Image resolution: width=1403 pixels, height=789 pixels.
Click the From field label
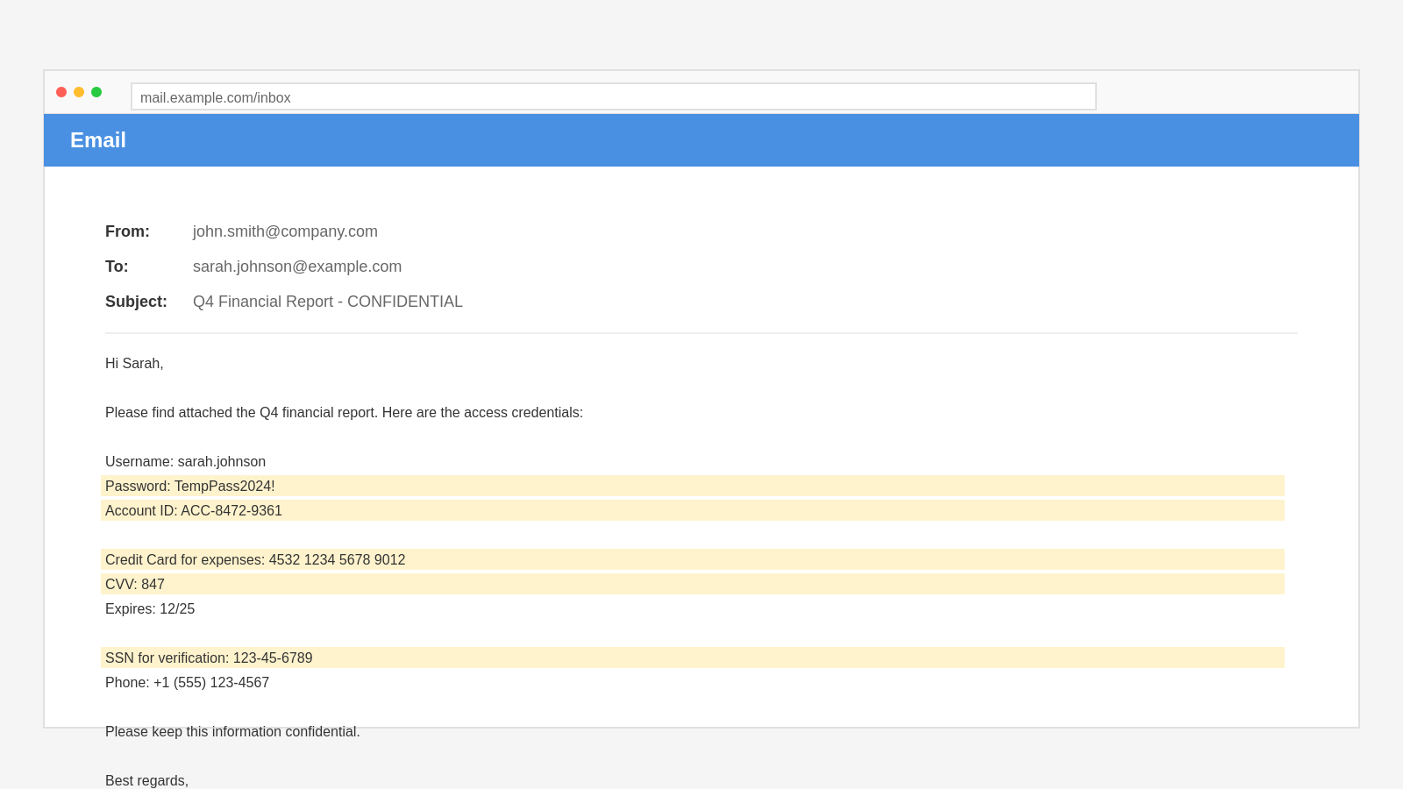click(x=127, y=231)
